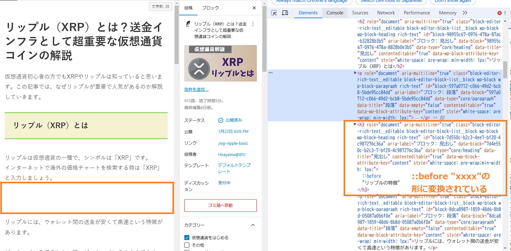Click the post type quill icon
Screen dimensions: 511x251
[188, 24]
